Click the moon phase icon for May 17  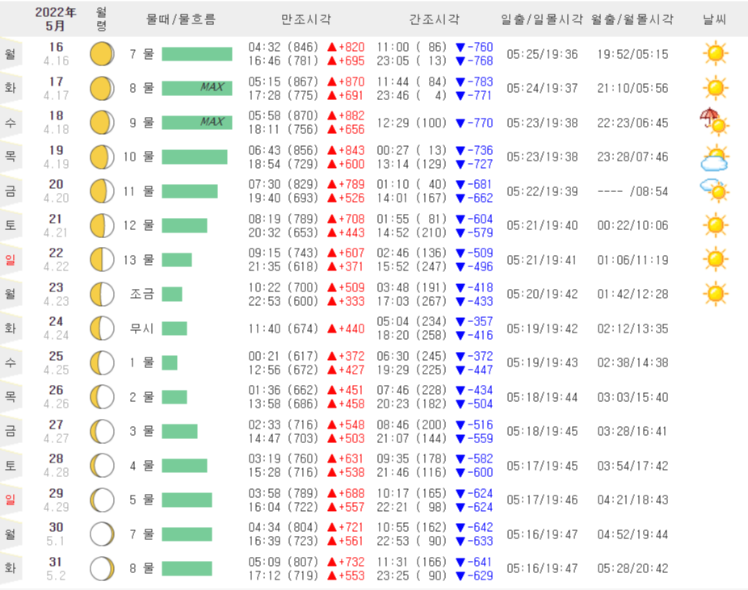point(102,88)
